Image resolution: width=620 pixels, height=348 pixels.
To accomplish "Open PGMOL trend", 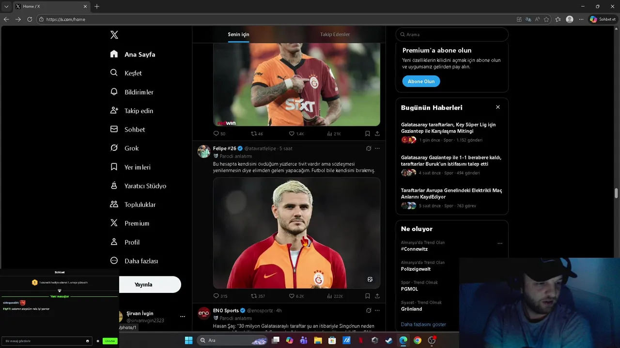I will [x=409, y=289].
